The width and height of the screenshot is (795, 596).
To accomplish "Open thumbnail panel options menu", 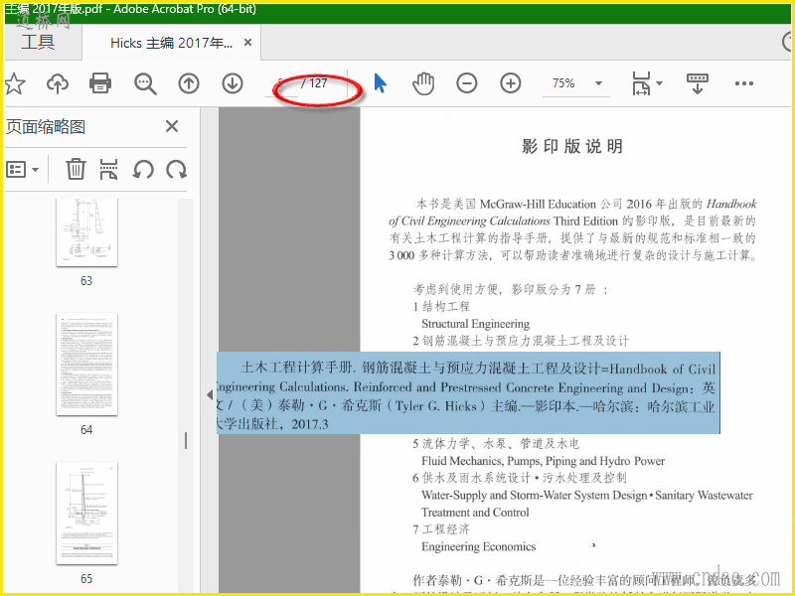I will pyautogui.click(x=22, y=169).
